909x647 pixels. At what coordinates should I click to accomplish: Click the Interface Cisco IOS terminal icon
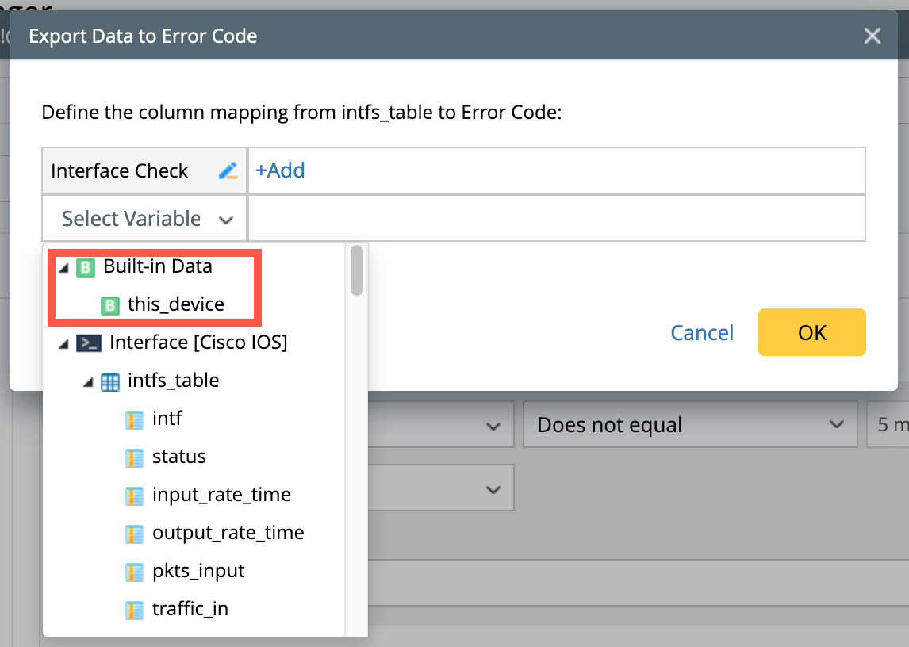[x=88, y=343]
